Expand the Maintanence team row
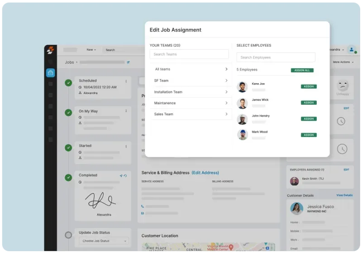Viewport: 362px width, 253px height. point(191,103)
